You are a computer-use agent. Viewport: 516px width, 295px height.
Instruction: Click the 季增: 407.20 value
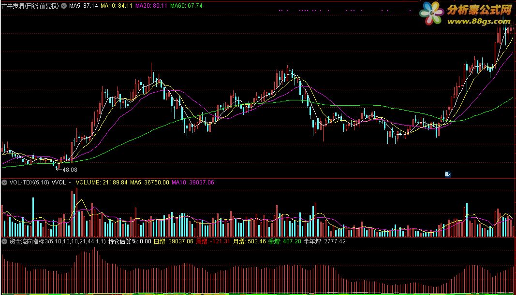coord(285,241)
